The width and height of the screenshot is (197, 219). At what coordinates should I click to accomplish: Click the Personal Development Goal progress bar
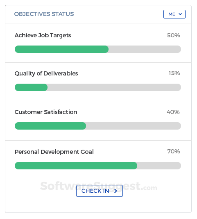click(98, 166)
